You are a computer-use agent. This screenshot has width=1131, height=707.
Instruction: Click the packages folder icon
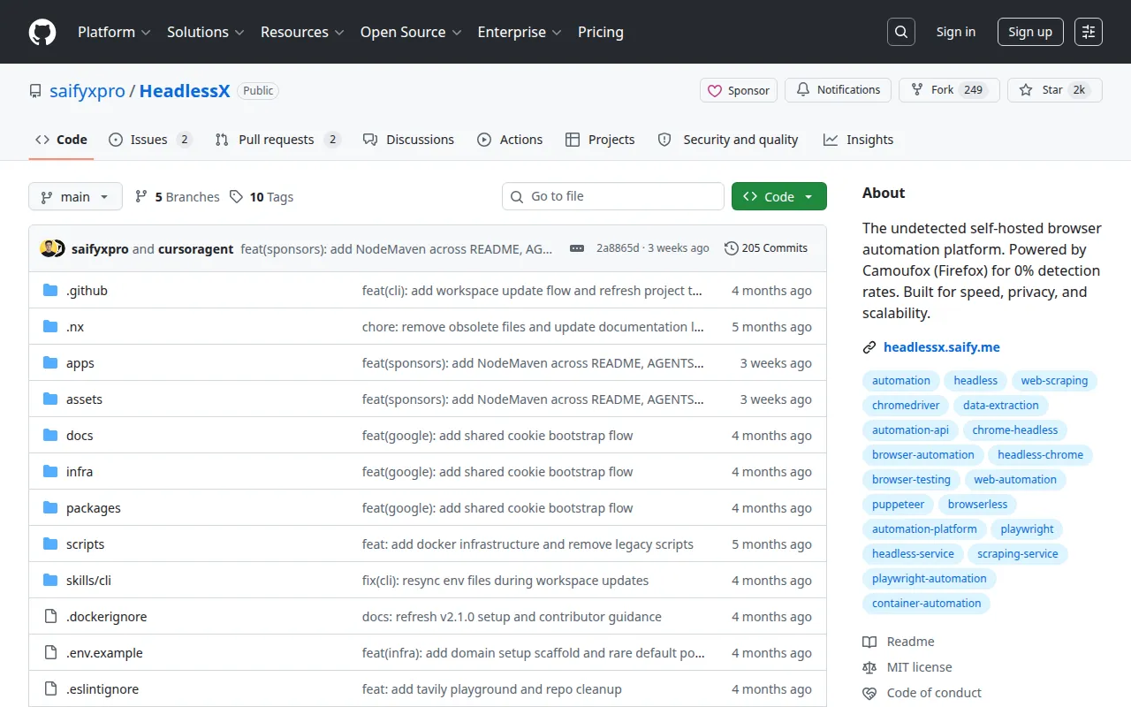point(50,508)
